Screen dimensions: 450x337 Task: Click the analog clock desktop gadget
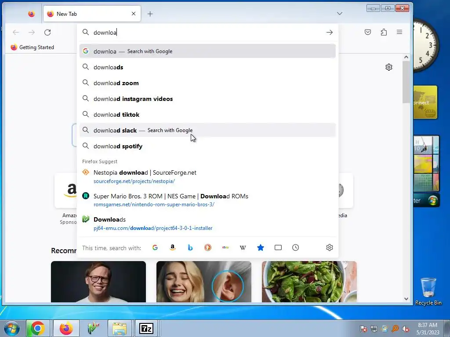tap(426, 46)
